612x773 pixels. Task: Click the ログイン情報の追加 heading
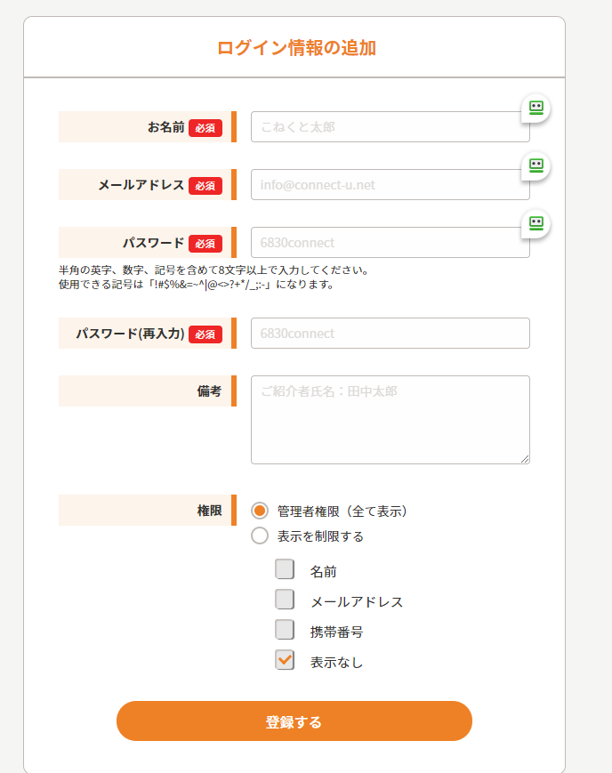pyautogui.click(x=296, y=48)
